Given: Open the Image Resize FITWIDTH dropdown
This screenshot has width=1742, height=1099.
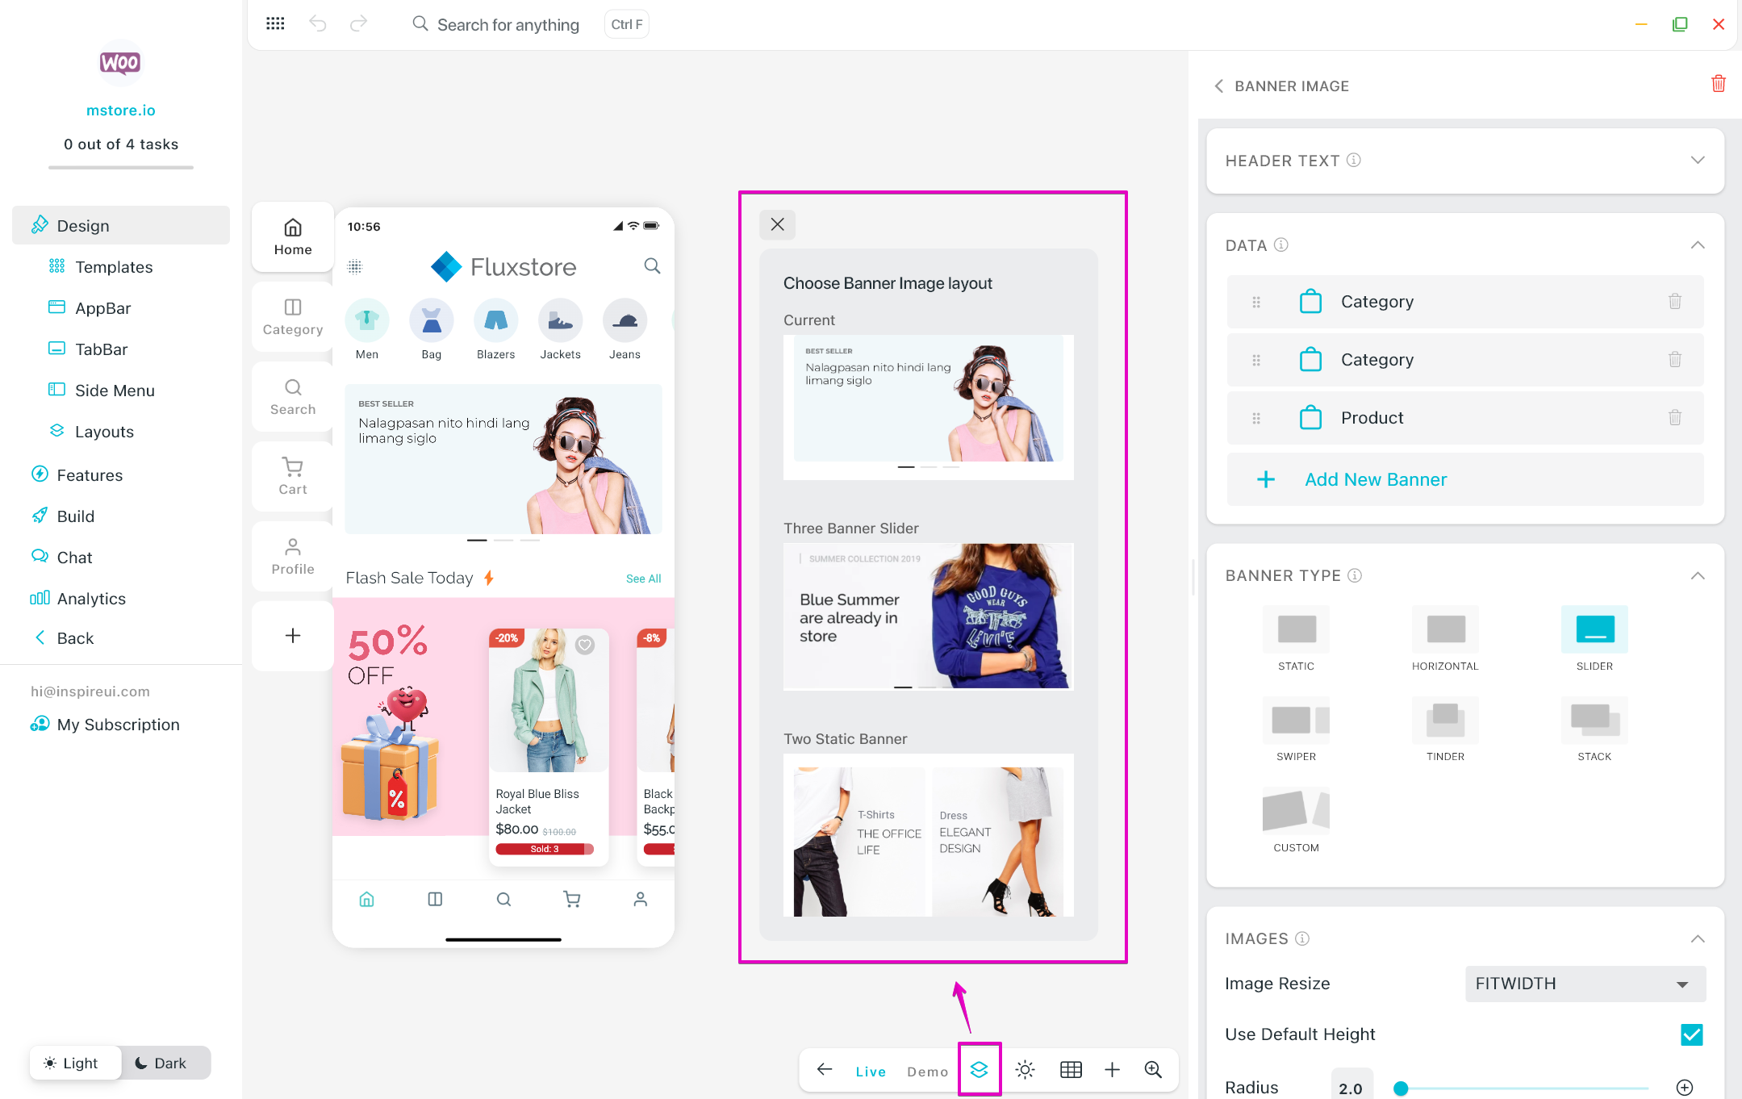Looking at the screenshot, I should 1585,984.
